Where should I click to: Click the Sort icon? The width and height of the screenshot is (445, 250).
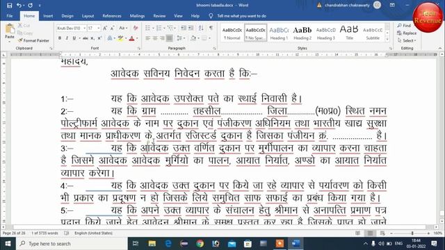[x=201, y=28]
